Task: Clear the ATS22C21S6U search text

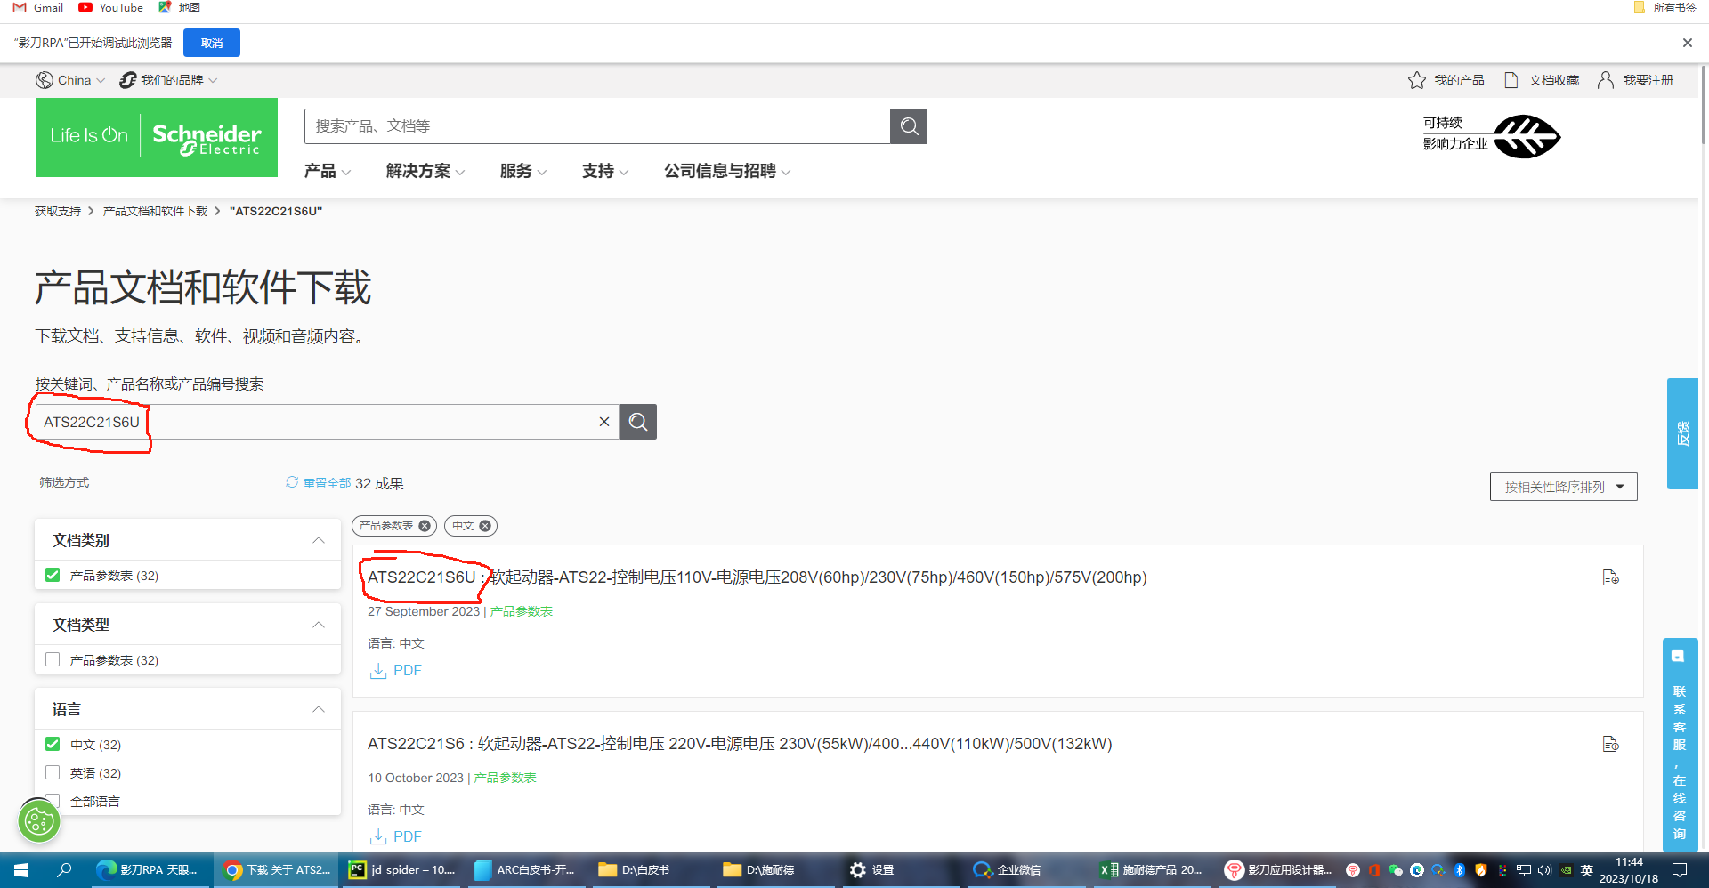Action: pos(604,422)
